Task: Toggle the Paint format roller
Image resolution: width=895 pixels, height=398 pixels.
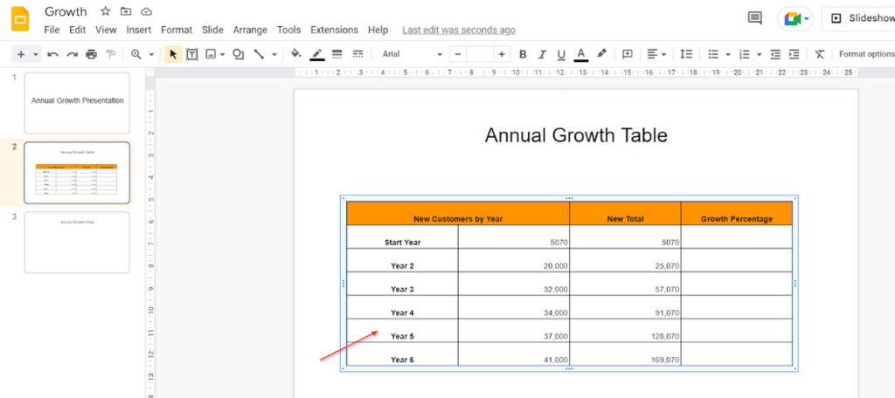Action: tap(111, 54)
